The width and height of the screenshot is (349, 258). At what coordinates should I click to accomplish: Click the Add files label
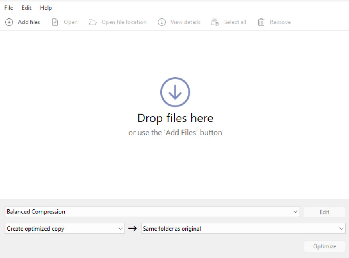[29, 22]
